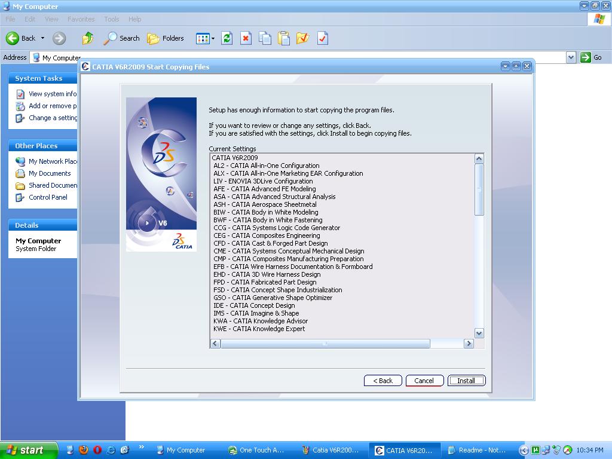Click the green H icon in system tray
This screenshot has width=612, height=459.
(x=536, y=450)
